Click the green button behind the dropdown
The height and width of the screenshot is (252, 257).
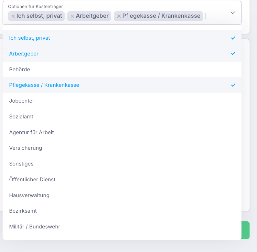(x=246, y=230)
